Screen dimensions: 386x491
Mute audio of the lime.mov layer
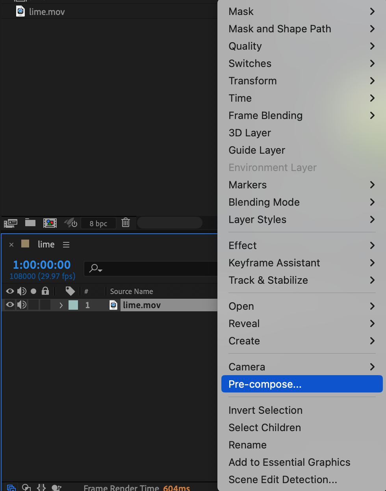tap(22, 305)
